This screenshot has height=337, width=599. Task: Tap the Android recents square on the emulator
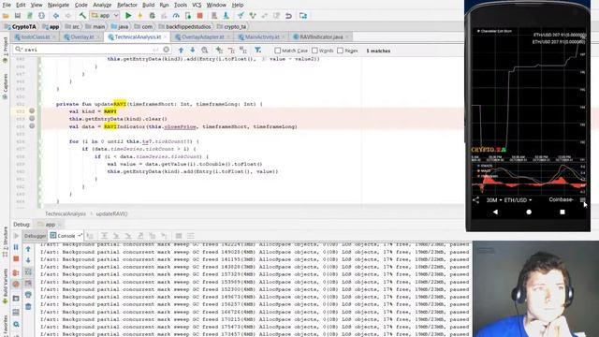[x=562, y=212]
